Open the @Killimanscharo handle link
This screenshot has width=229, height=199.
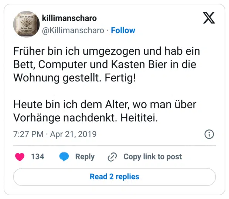click(73, 30)
